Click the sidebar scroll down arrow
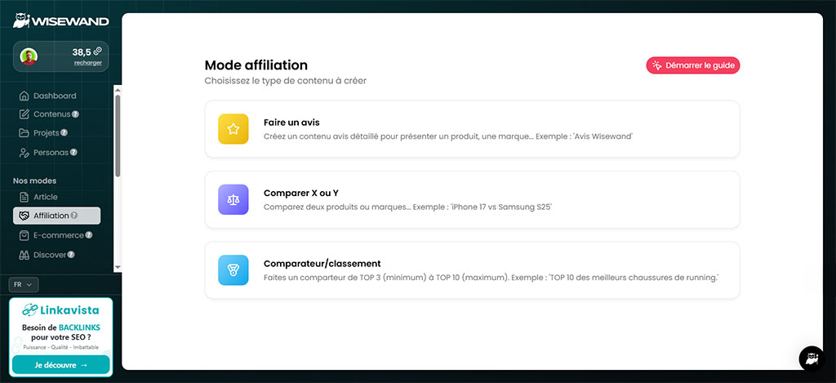Image resolution: width=836 pixels, height=383 pixels. [x=118, y=267]
